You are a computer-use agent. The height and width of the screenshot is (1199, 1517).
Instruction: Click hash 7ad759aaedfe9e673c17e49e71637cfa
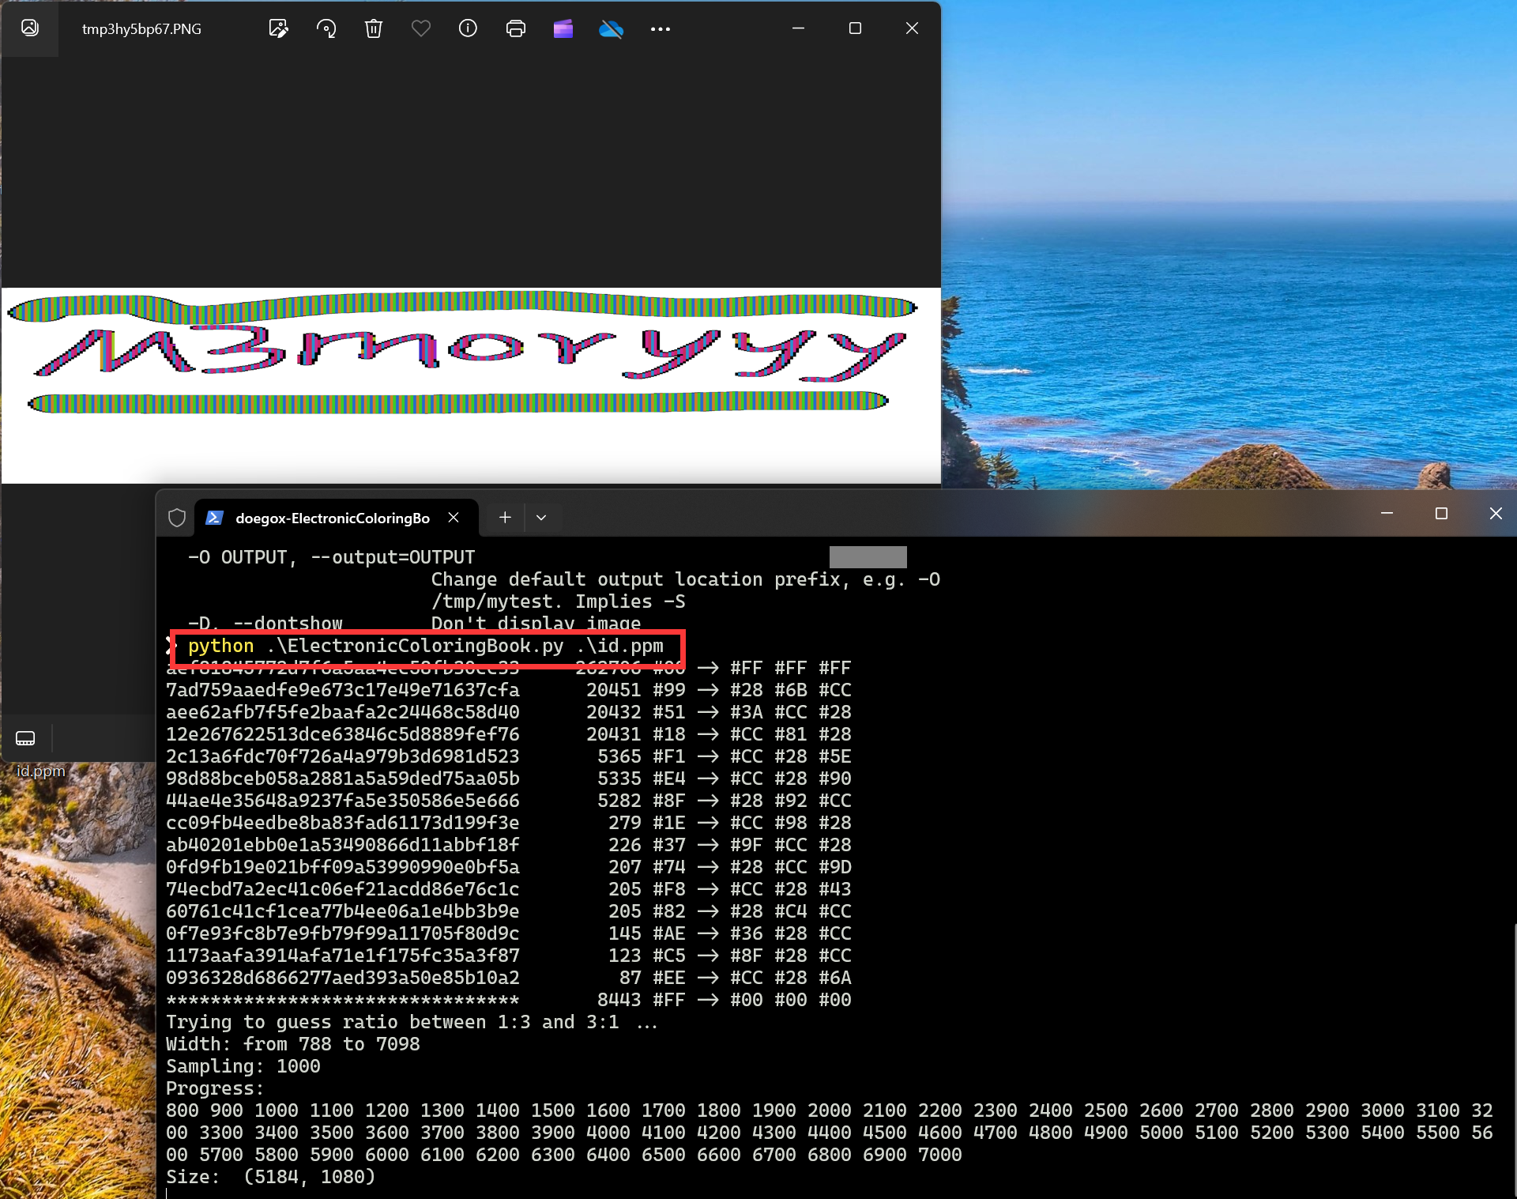point(343,690)
